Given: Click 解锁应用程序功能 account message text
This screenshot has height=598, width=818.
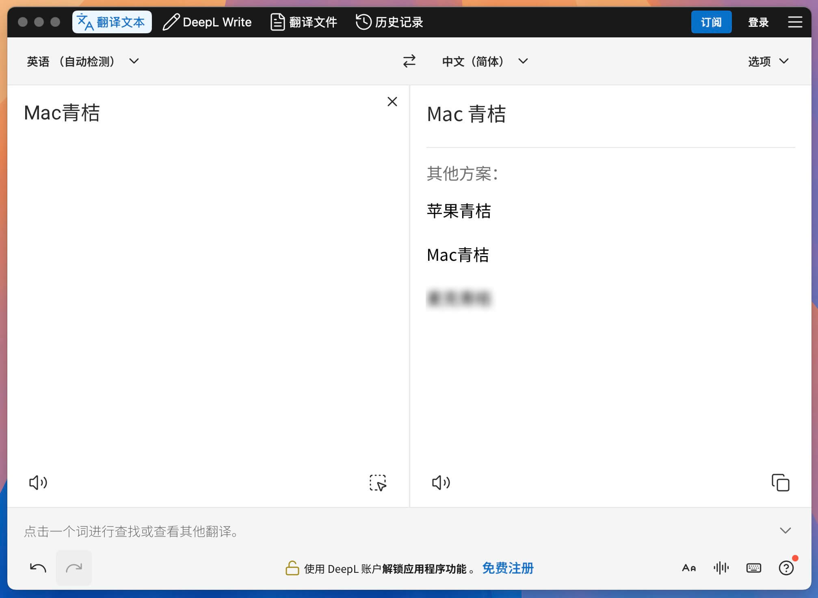Looking at the screenshot, I should point(424,569).
